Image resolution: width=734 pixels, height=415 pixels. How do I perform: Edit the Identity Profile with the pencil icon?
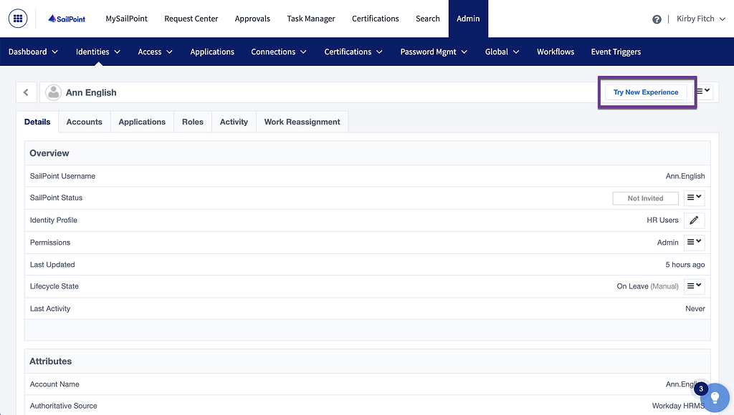point(694,220)
